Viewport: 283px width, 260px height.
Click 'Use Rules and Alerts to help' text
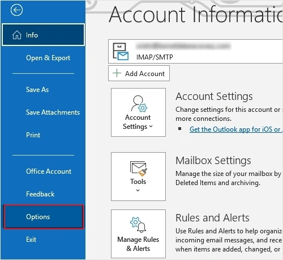pyautogui.click(x=217, y=231)
